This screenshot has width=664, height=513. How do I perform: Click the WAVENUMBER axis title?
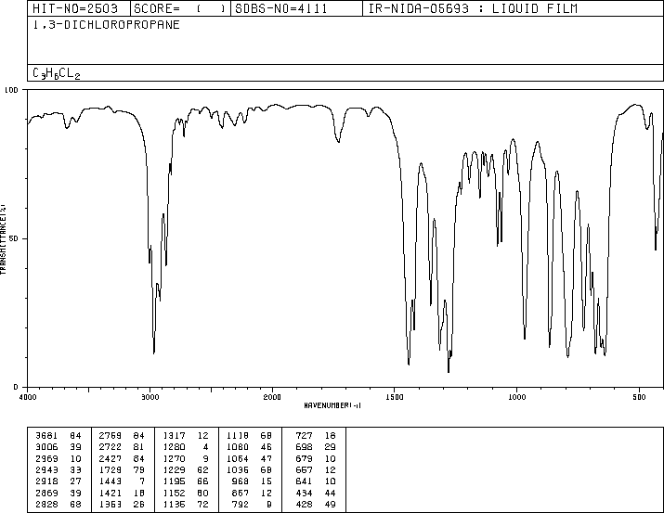[x=332, y=405]
